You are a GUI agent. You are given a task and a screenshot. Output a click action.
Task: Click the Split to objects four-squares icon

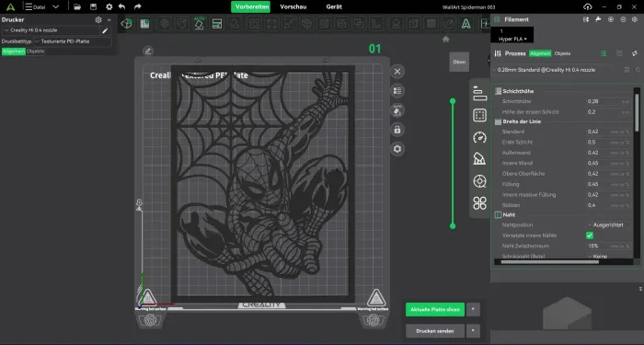(x=254, y=24)
